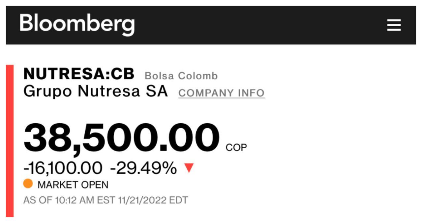Viewport: 422px width, 223px height.
Task: Click the Bloomberg logo
Action: coord(77,24)
